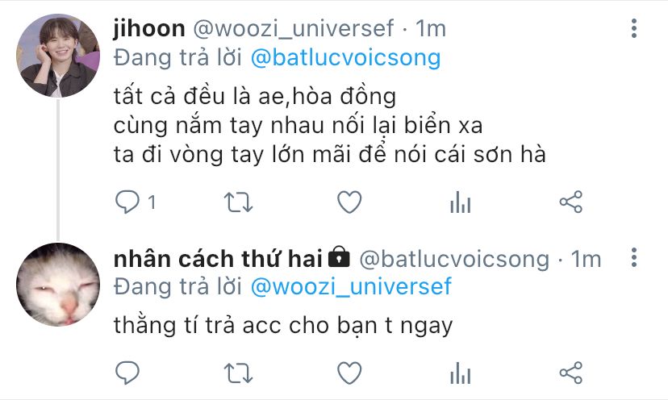Open the @batlucvoicsong mention link
This screenshot has width=668, height=400.
[x=345, y=57]
